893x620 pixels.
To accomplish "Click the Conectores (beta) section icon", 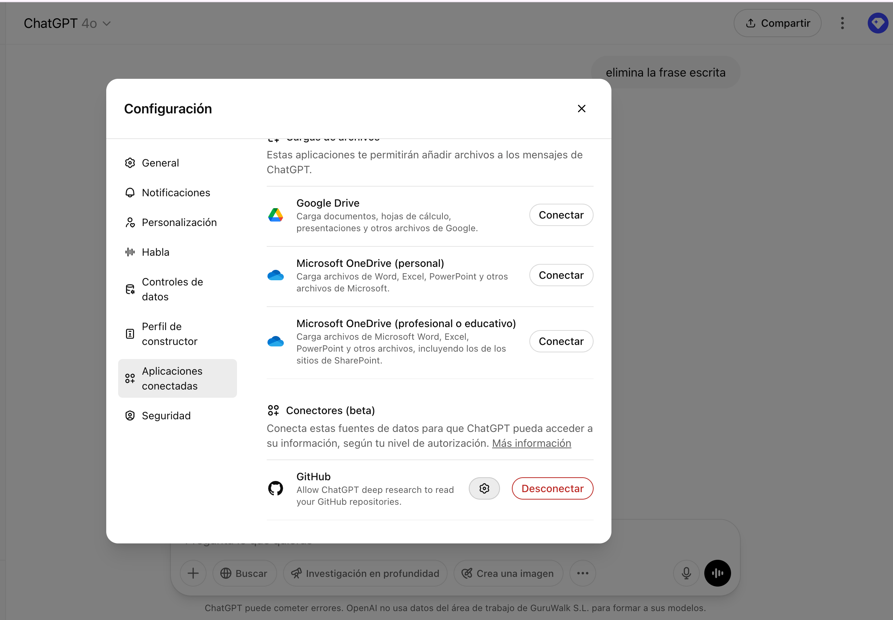I will pos(273,410).
